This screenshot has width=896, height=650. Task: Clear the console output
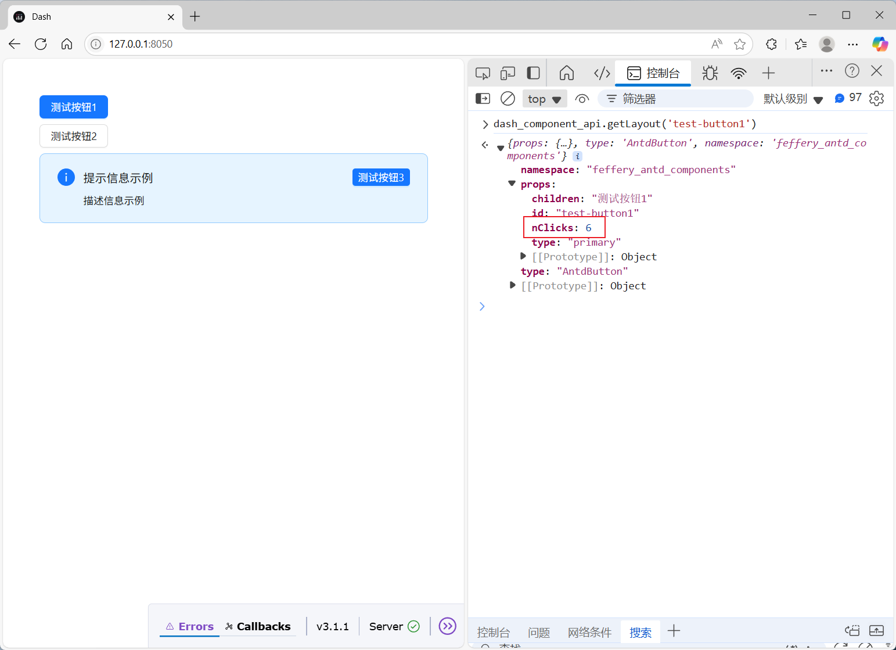click(x=508, y=99)
